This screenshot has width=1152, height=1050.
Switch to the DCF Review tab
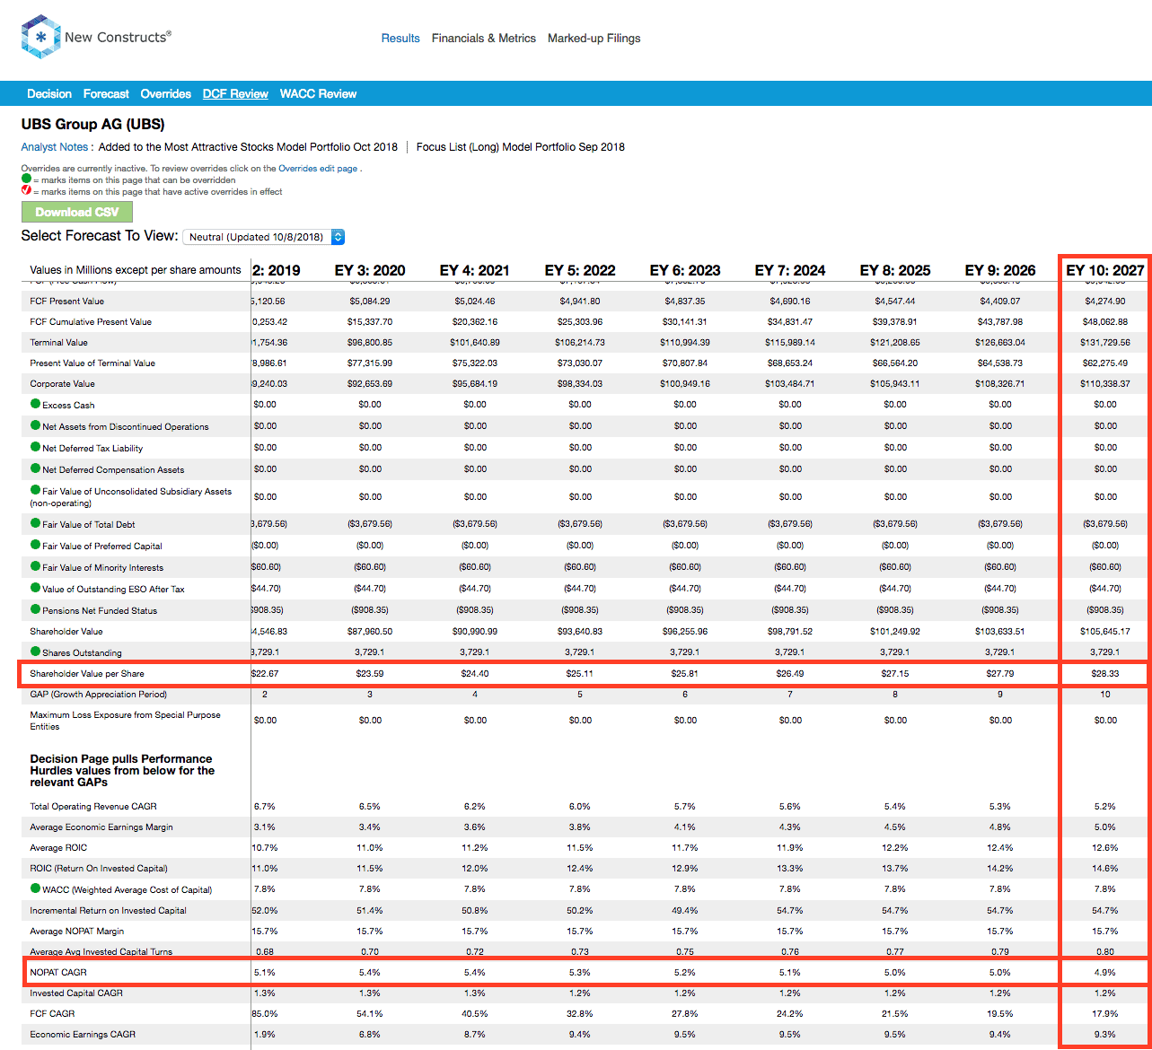[x=235, y=93]
